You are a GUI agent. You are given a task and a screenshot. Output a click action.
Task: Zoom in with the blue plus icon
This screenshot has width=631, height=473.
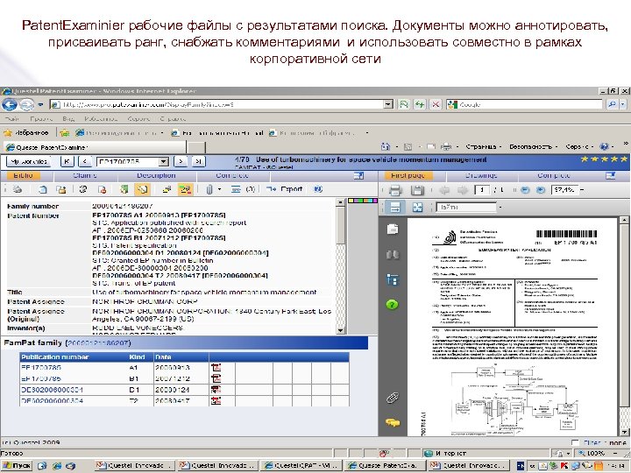(542, 190)
